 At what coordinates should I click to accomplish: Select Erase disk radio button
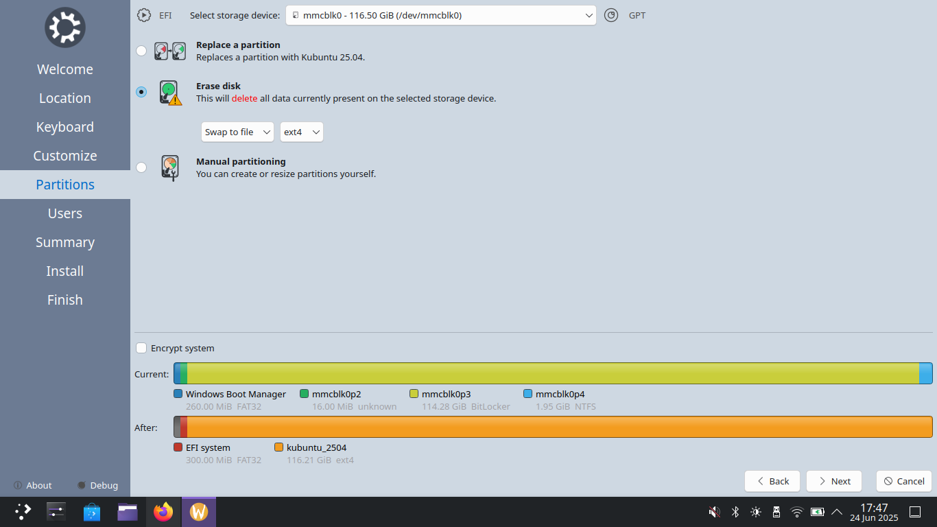(141, 92)
